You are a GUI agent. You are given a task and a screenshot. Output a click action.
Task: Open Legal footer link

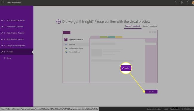pyautogui.click(x=166, y=109)
